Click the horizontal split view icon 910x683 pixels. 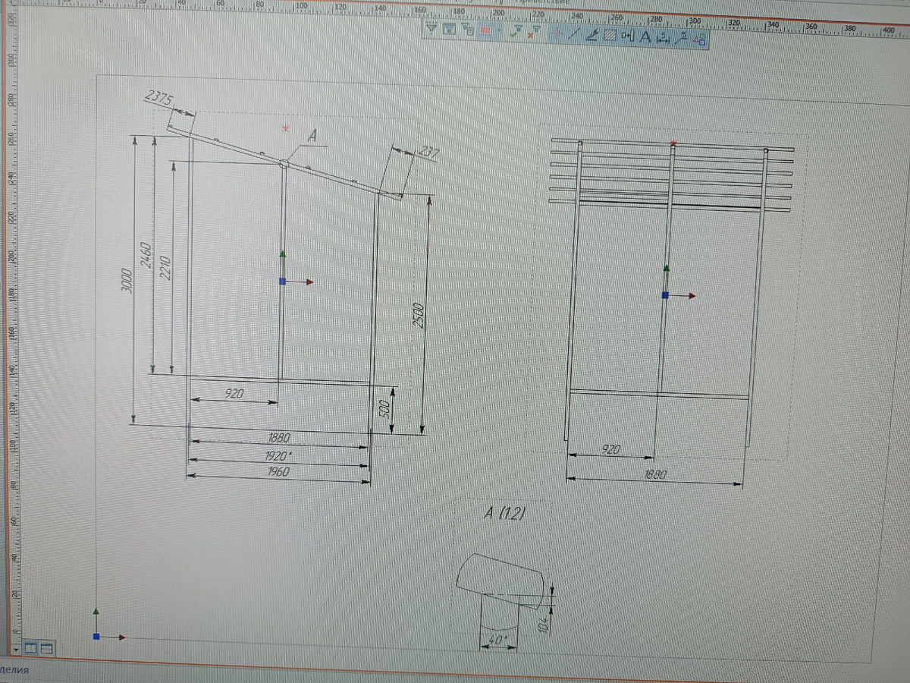(x=45, y=647)
